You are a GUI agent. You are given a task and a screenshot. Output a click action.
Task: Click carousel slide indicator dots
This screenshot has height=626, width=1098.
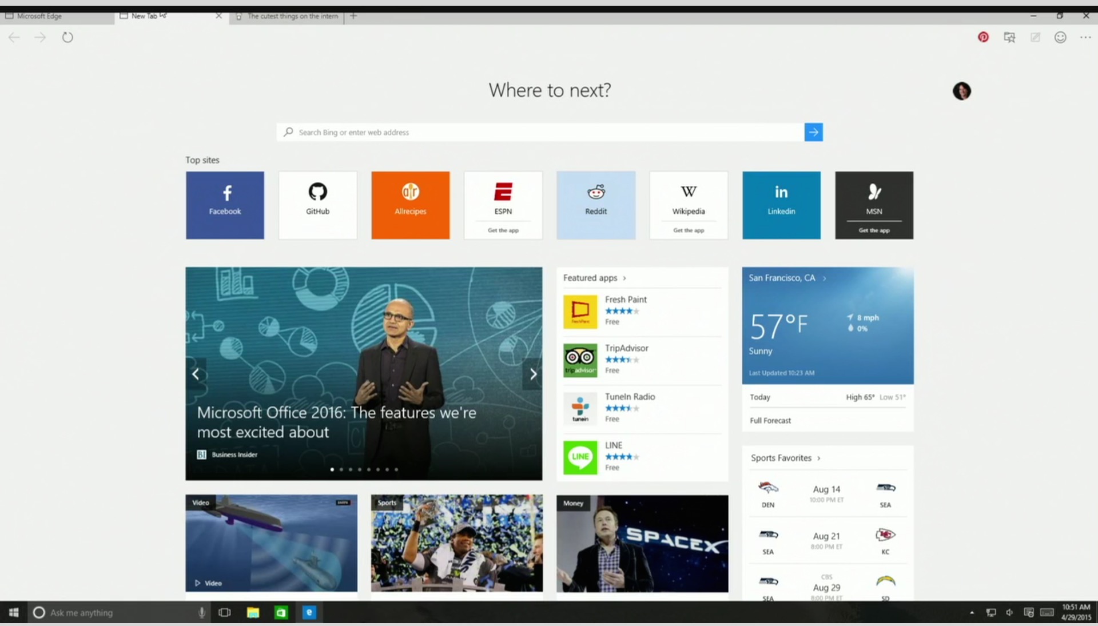[x=364, y=469]
